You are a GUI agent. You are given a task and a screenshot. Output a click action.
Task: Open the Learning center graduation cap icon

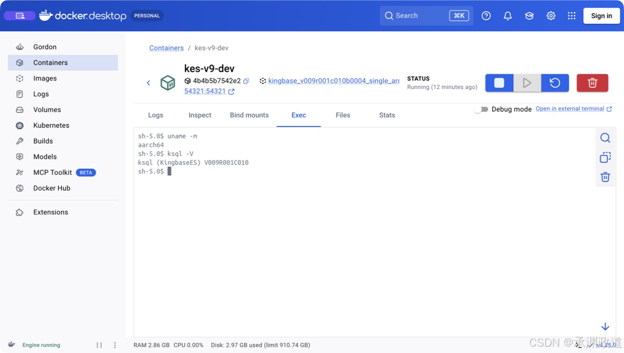[x=529, y=16]
